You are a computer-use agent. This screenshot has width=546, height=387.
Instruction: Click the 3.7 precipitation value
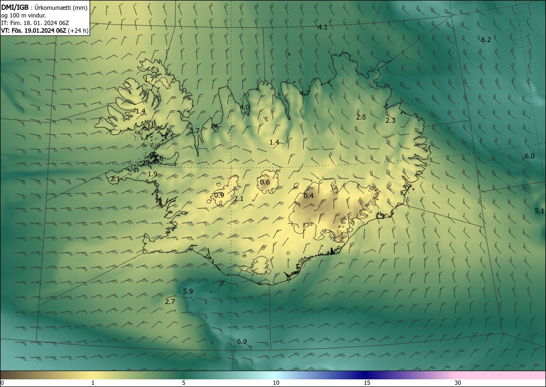[195, 131]
